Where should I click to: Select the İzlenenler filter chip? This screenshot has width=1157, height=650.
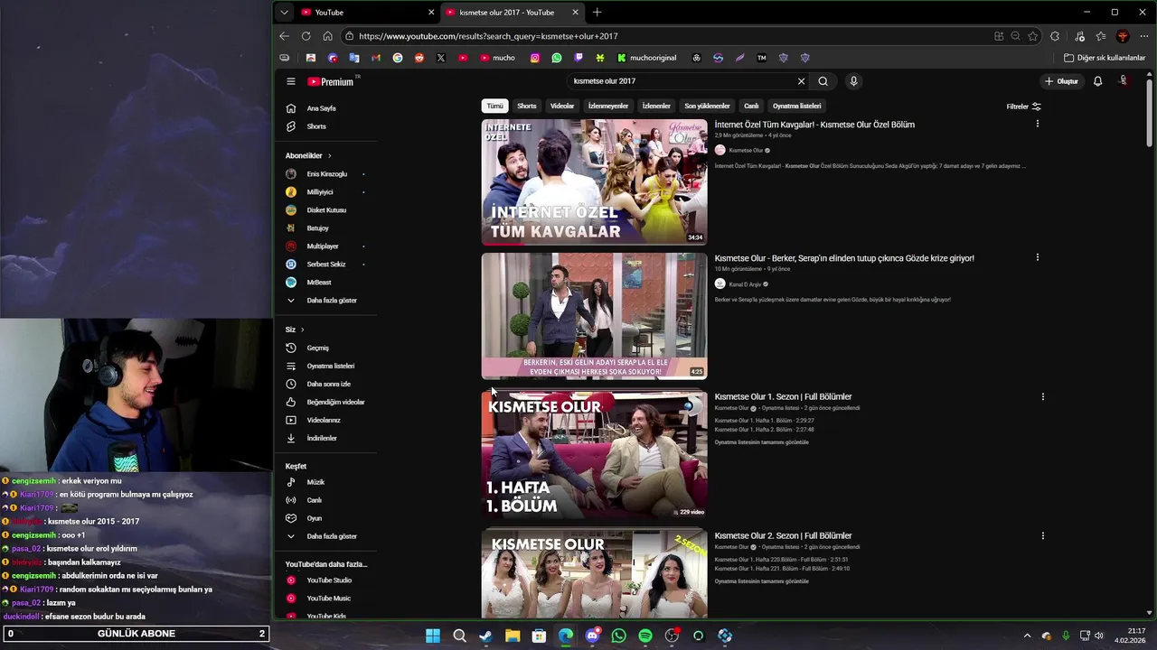[x=656, y=107]
